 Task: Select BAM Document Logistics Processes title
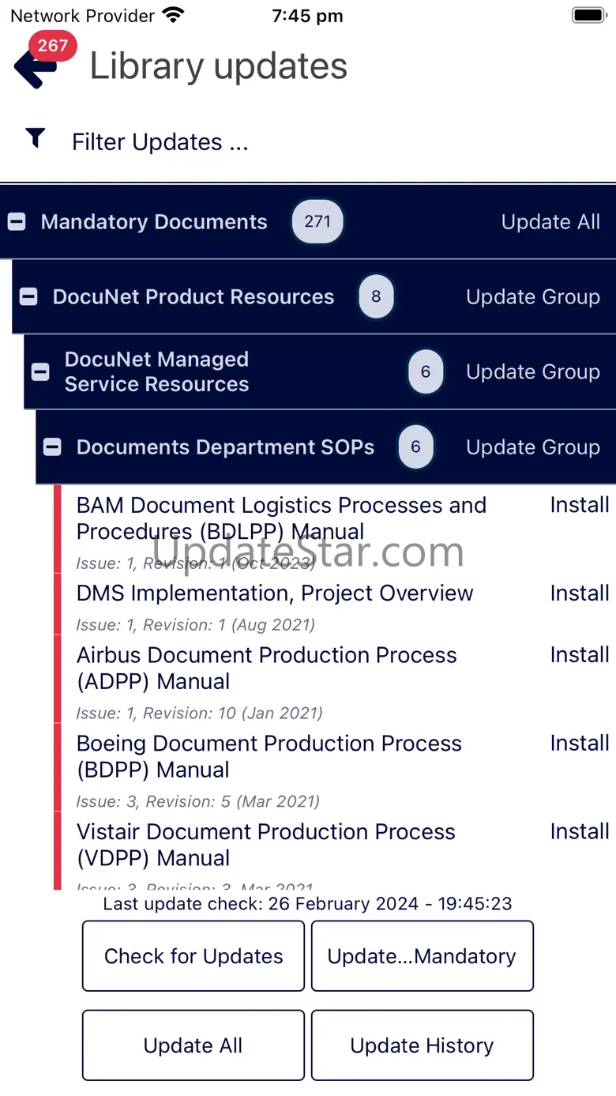click(281, 518)
